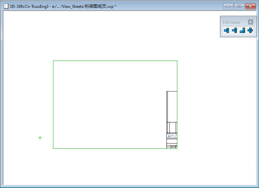
Task: Click the green crosshair origin marker
Action: coord(40,138)
